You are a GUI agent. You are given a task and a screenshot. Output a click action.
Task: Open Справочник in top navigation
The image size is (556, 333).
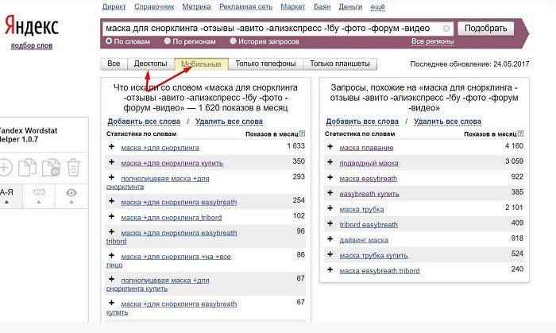tap(154, 6)
